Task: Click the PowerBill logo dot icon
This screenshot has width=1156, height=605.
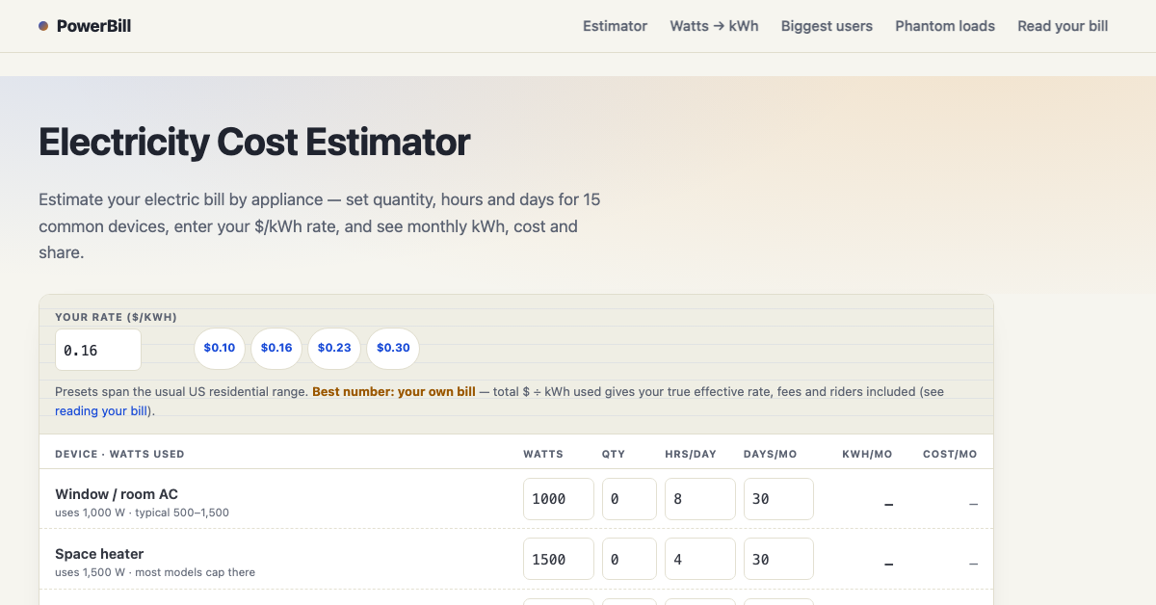Action: pyautogui.click(x=43, y=26)
